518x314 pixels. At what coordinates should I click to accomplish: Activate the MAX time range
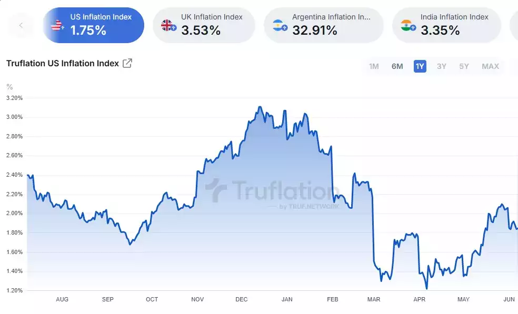[490, 66]
